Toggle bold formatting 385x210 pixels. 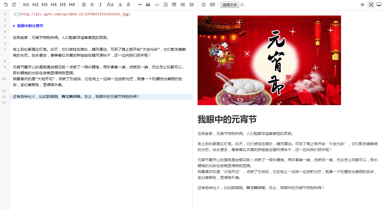pos(84,5)
